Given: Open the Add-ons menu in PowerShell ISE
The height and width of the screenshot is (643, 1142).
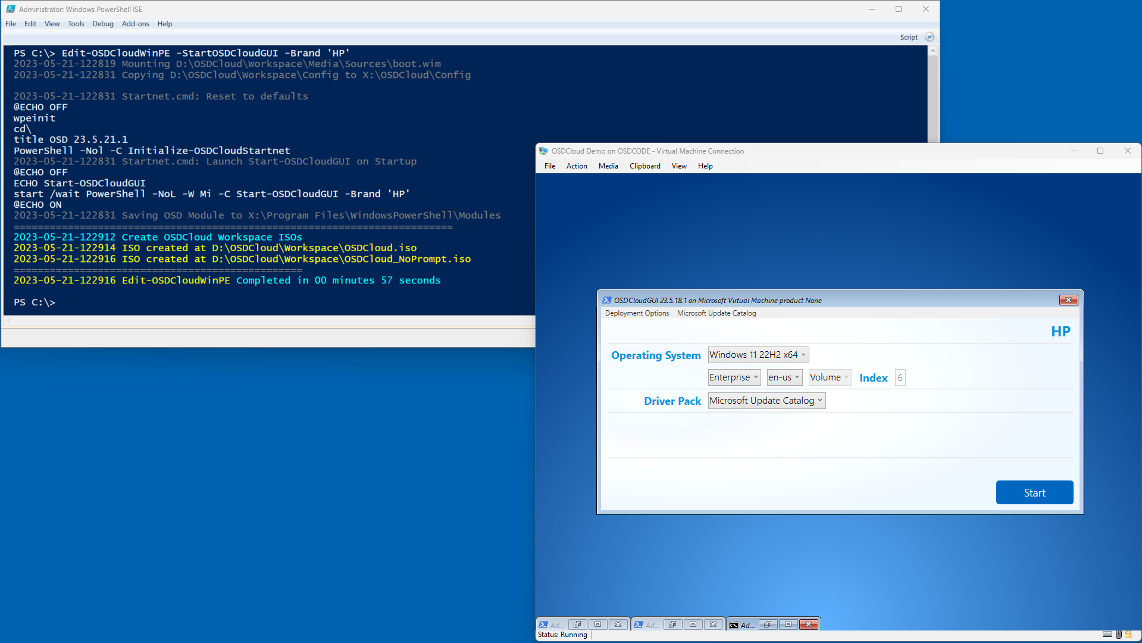Looking at the screenshot, I should tap(135, 24).
